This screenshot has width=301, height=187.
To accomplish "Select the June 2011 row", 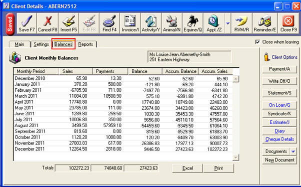I will 123,114.
